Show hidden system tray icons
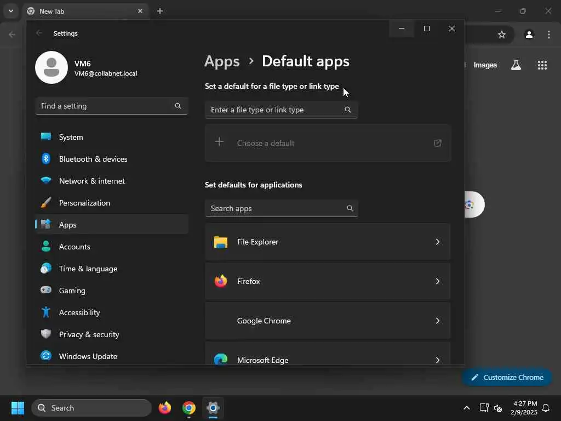 pyautogui.click(x=467, y=408)
